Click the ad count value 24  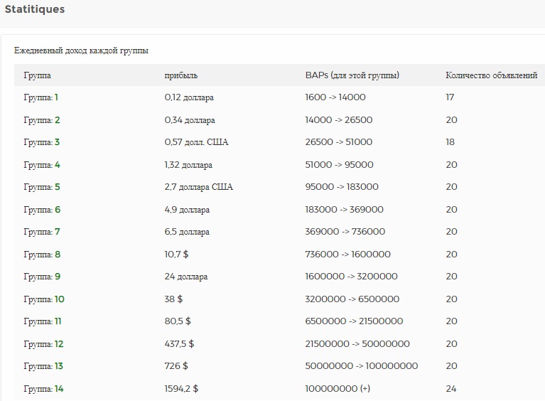(x=451, y=389)
